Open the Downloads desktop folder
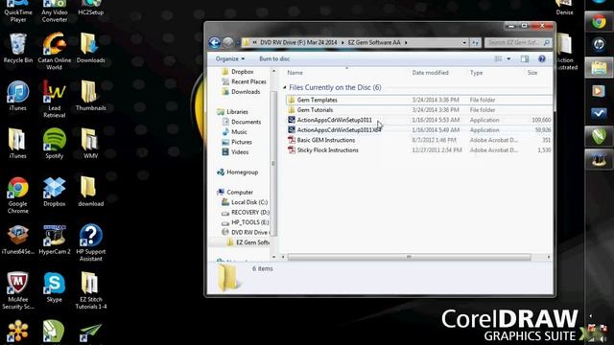This screenshot has width=614, height=345. [91, 48]
